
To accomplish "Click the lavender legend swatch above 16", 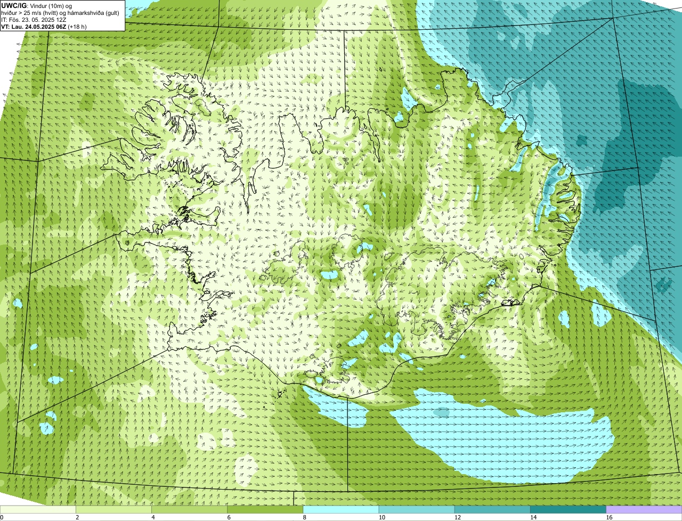I will (644, 509).
